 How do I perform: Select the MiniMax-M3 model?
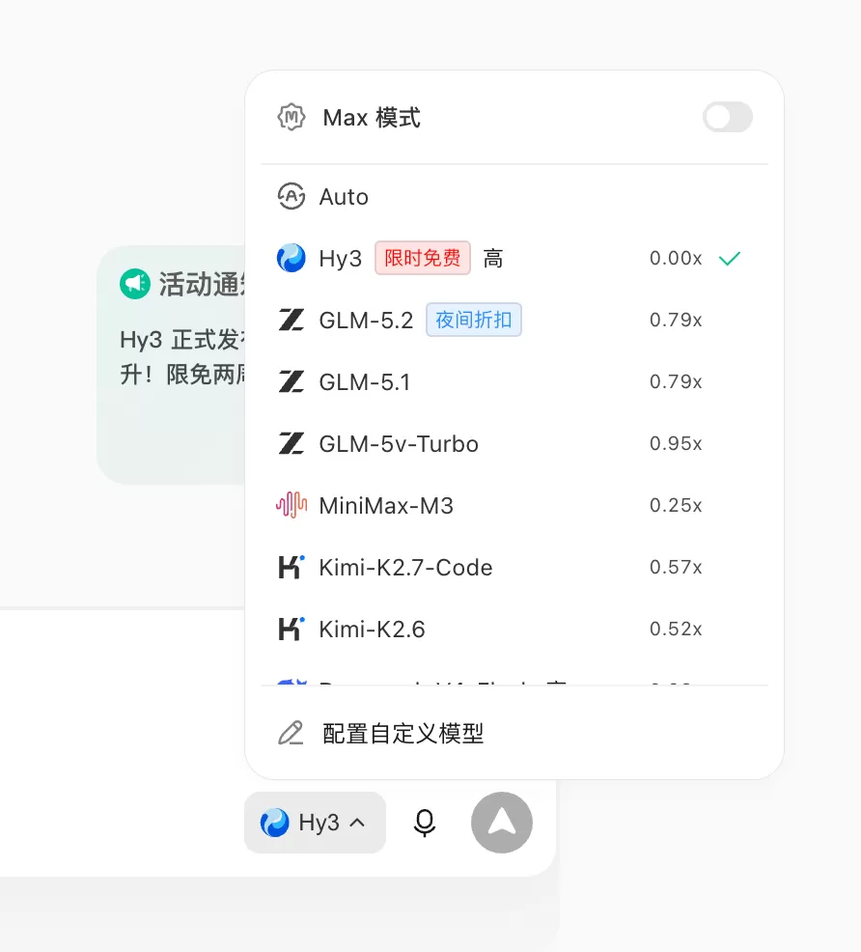point(514,505)
